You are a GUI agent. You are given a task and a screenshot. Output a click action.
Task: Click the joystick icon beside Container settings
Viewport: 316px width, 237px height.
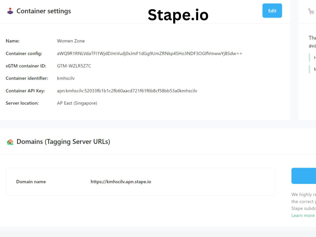point(10,11)
